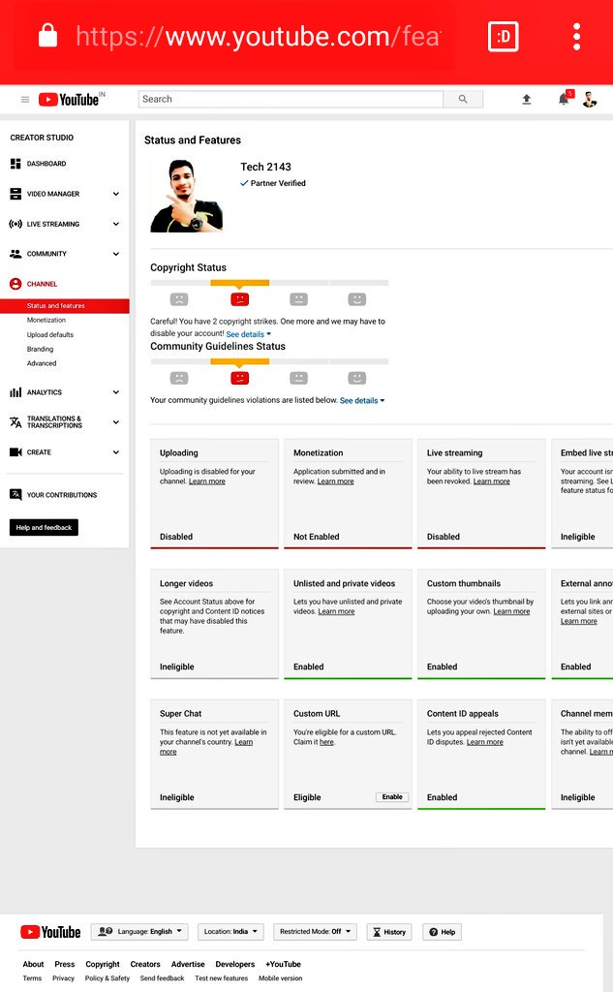613x992 pixels.
Task: Expand the Analytics section
Action: pyautogui.click(x=116, y=392)
